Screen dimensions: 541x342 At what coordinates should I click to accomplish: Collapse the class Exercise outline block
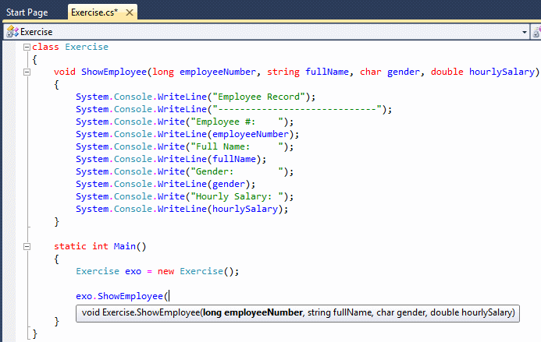click(x=27, y=48)
